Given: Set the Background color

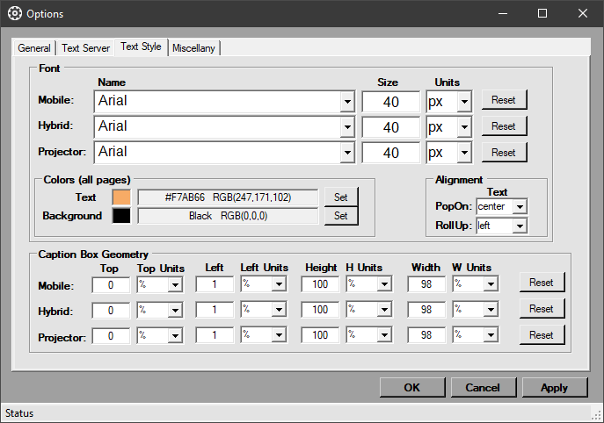Looking at the screenshot, I should pyautogui.click(x=341, y=216).
